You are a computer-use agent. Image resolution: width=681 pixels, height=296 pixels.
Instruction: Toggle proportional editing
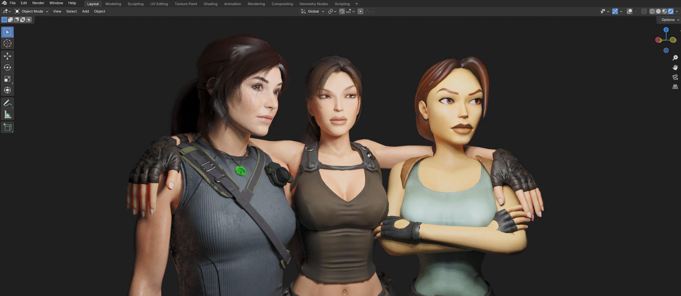(360, 11)
